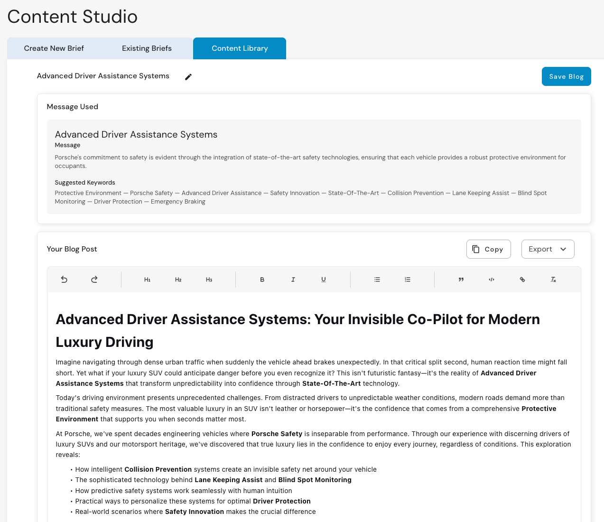Click the 'Content Studio' page title
Viewport: 604px width, 522px height.
pyautogui.click(x=73, y=17)
